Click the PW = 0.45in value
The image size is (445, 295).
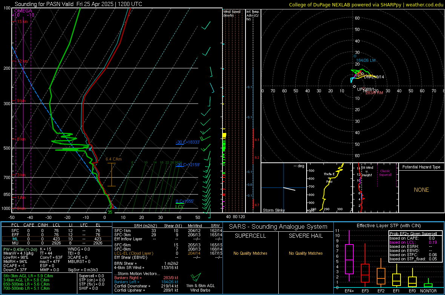pyautogui.click(x=20, y=249)
